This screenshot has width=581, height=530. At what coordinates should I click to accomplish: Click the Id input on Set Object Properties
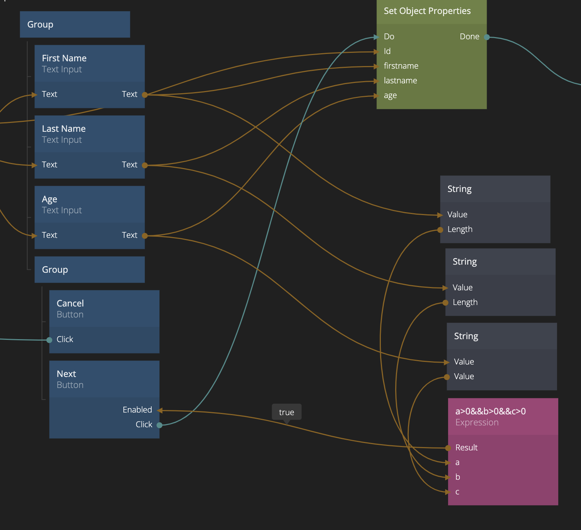click(387, 51)
